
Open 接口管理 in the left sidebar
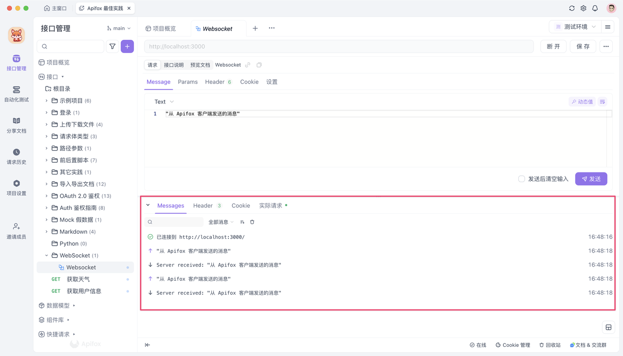click(17, 63)
